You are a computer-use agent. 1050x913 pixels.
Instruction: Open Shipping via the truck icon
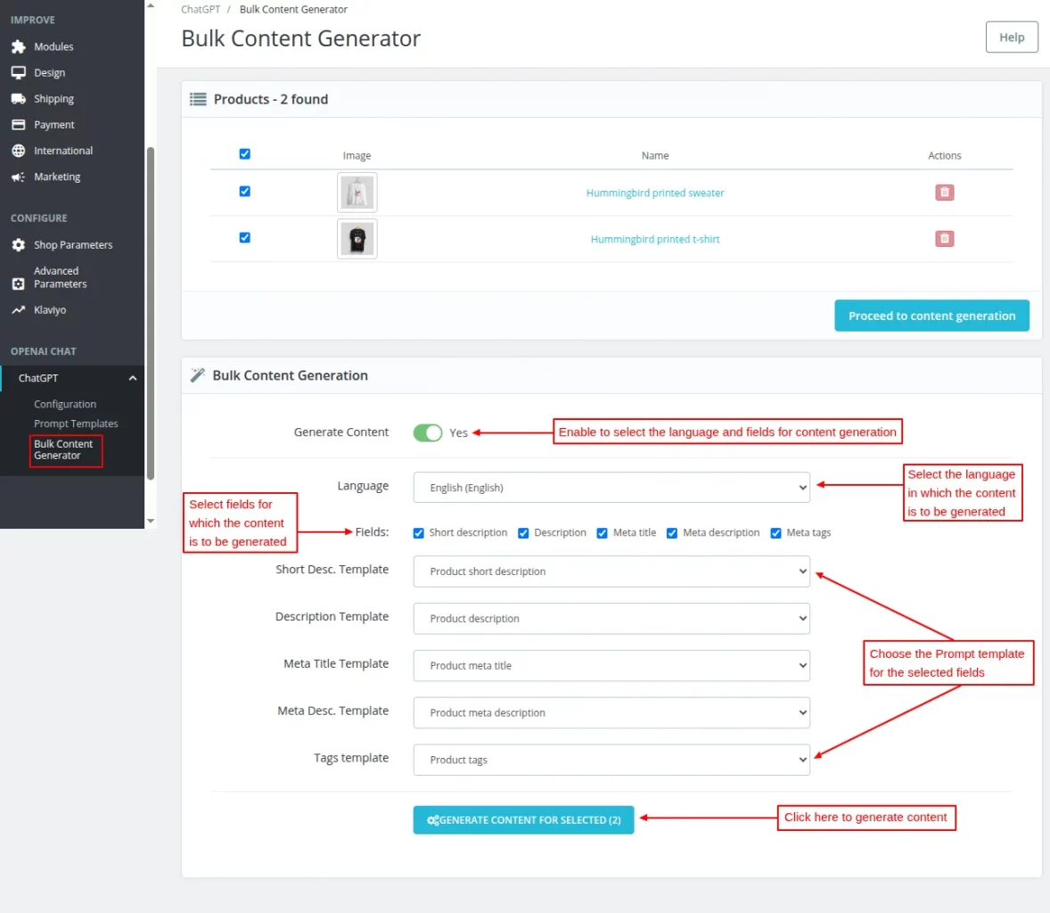click(20, 98)
